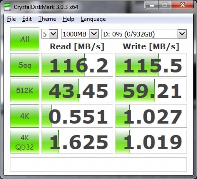Start the 4K QD32 test
Image resolution: width=197 pixels, height=179 pixels.
point(25,142)
